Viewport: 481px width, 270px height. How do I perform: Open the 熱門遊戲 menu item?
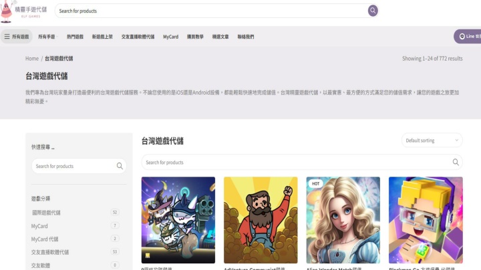tap(75, 37)
